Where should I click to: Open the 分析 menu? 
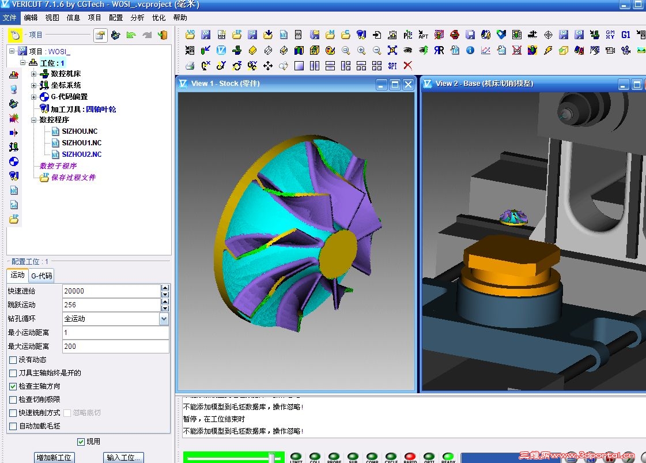[137, 18]
